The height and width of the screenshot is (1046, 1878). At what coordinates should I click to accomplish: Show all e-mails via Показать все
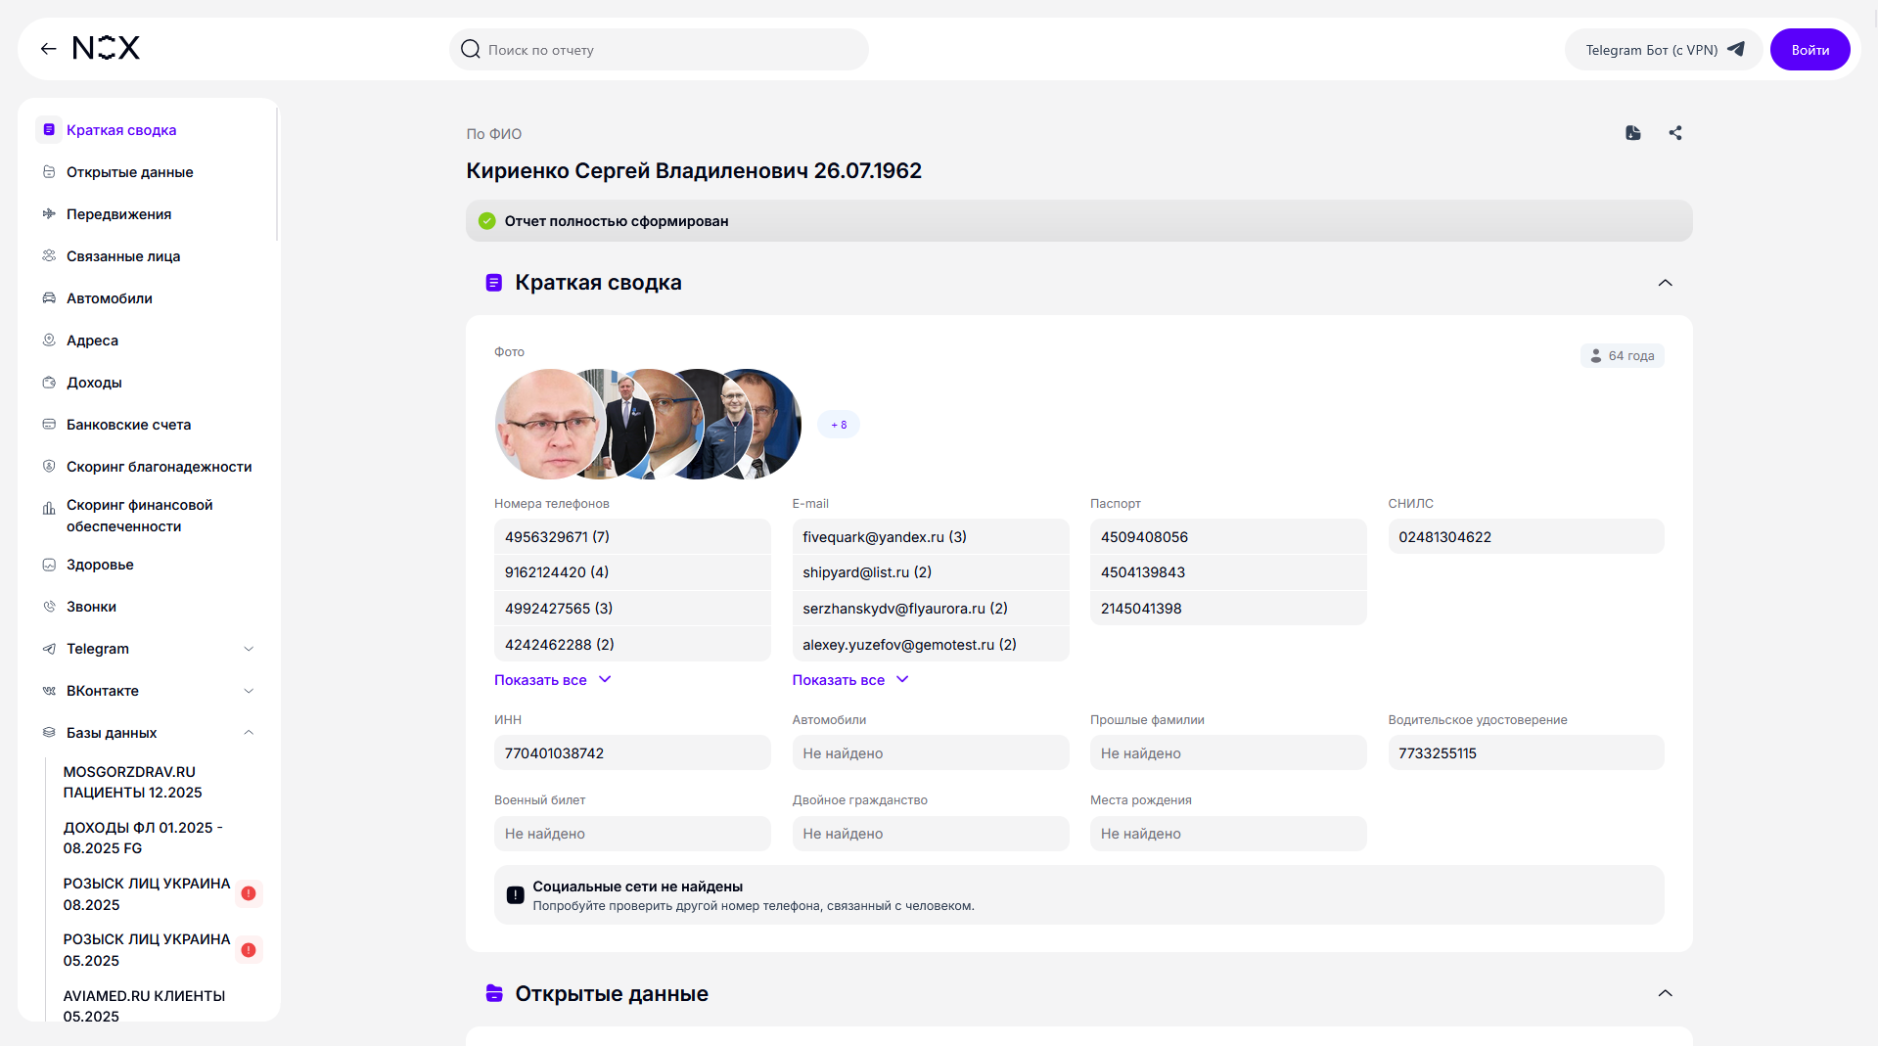click(849, 680)
